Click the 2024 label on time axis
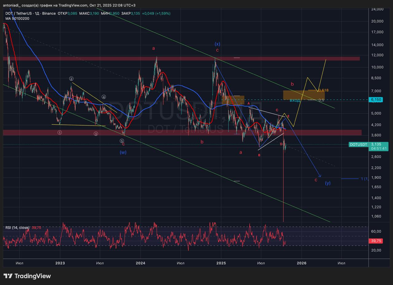This screenshot has width=393, height=285. click(140, 263)
